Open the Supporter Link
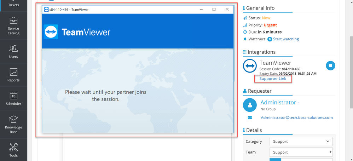Image resolution: width=353 pixels, height=161 pixels. (273, 79)
